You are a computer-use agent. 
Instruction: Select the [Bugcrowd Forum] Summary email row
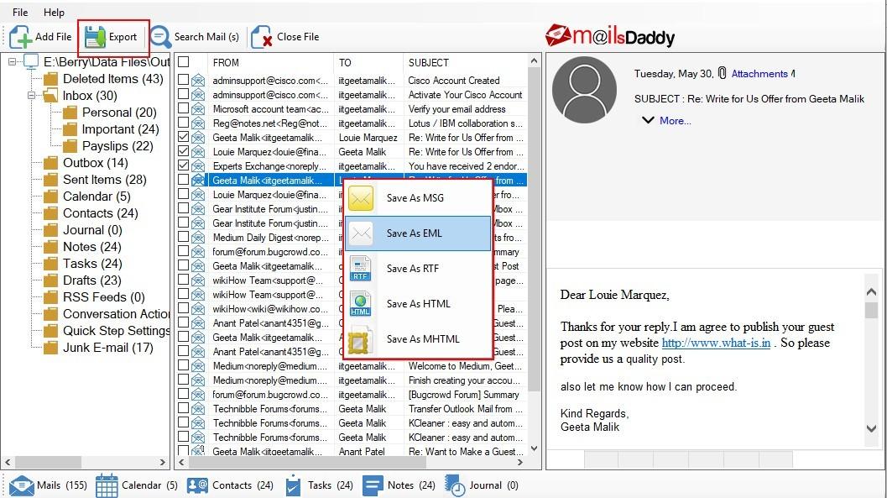point(352,395)
